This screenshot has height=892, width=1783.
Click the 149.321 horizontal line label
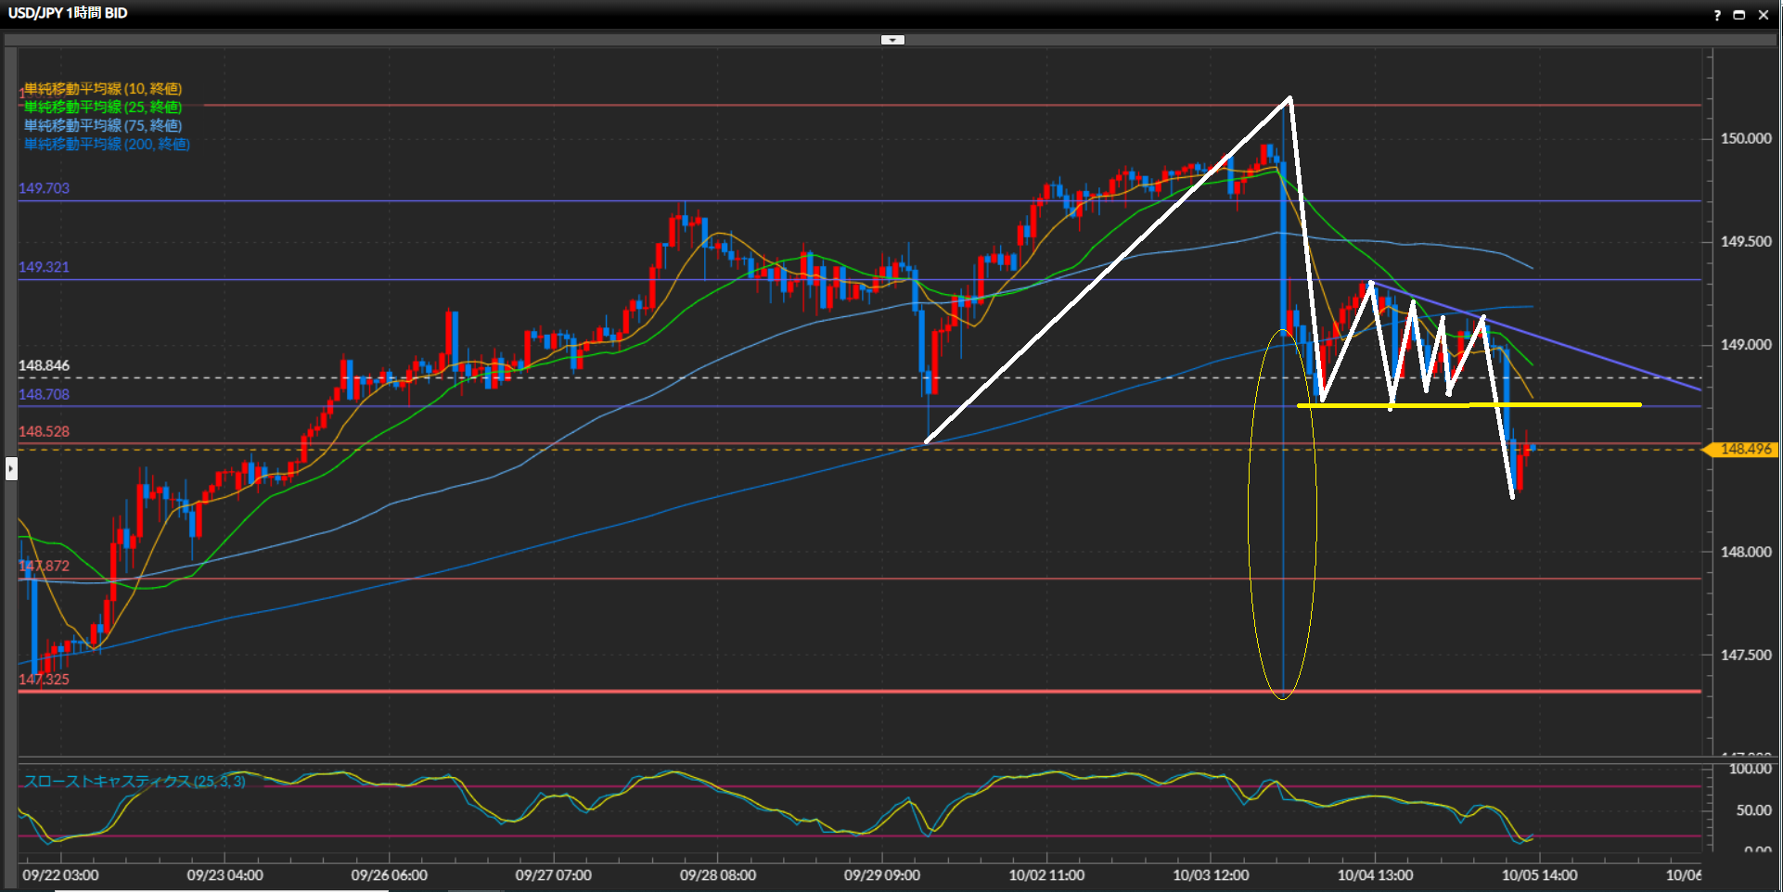coord(44,267)
